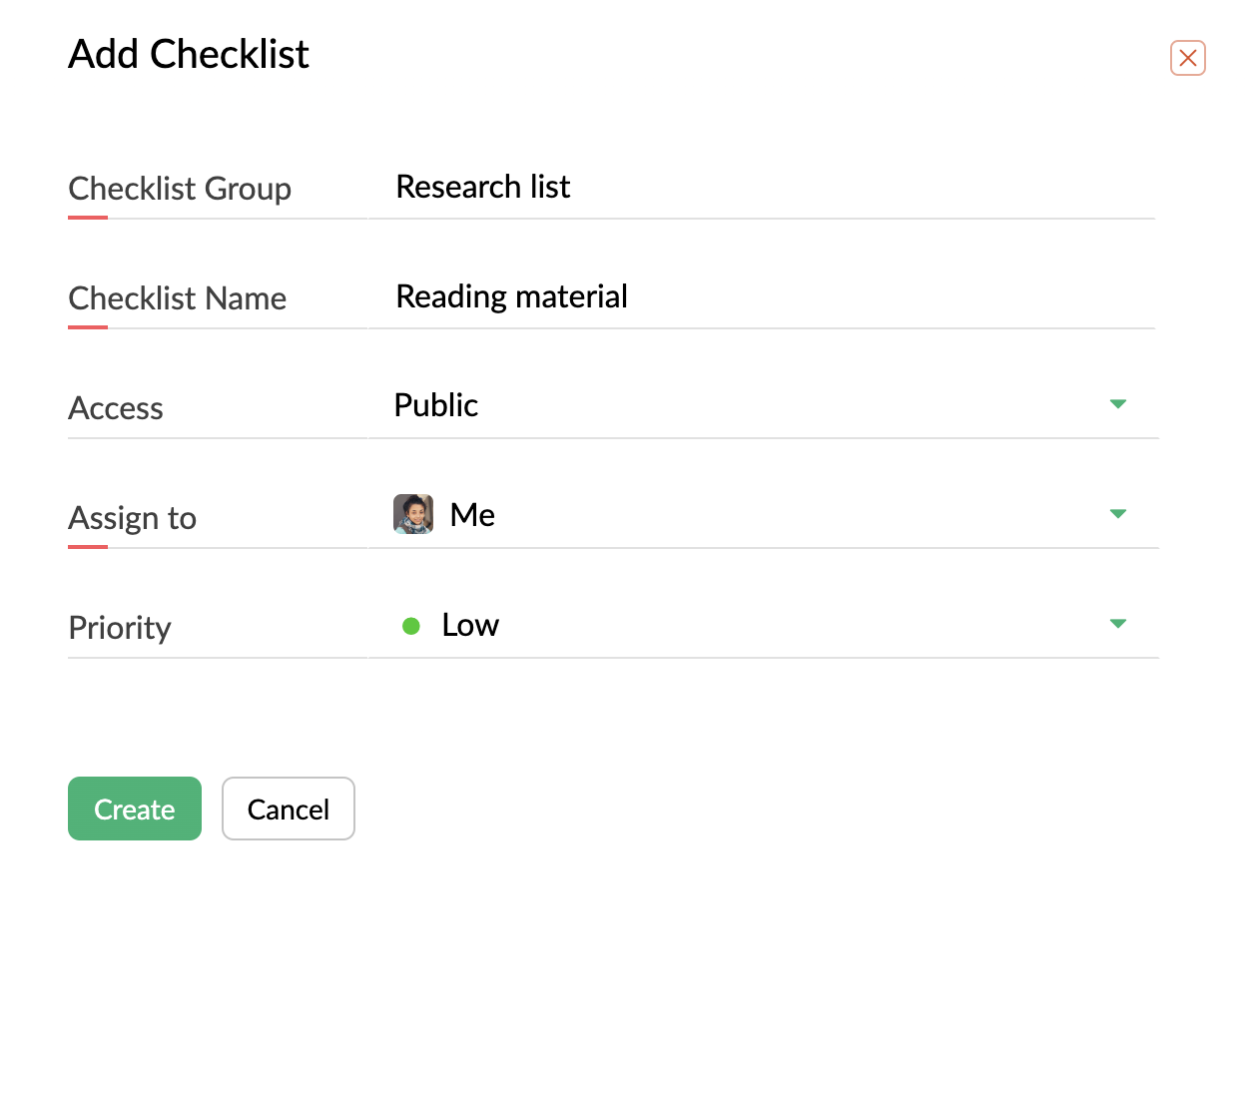Select the Public access value

click(436, 405)
